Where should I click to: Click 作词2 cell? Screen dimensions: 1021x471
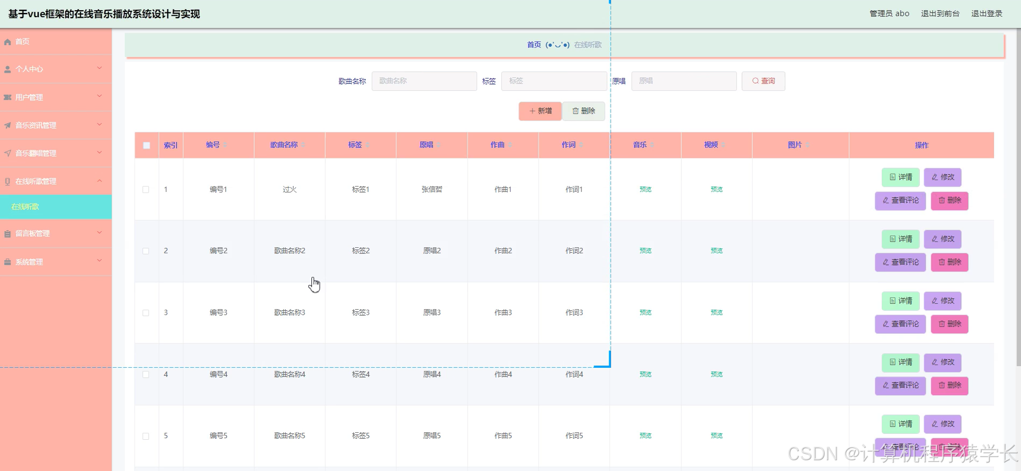(x=574, y=251)
